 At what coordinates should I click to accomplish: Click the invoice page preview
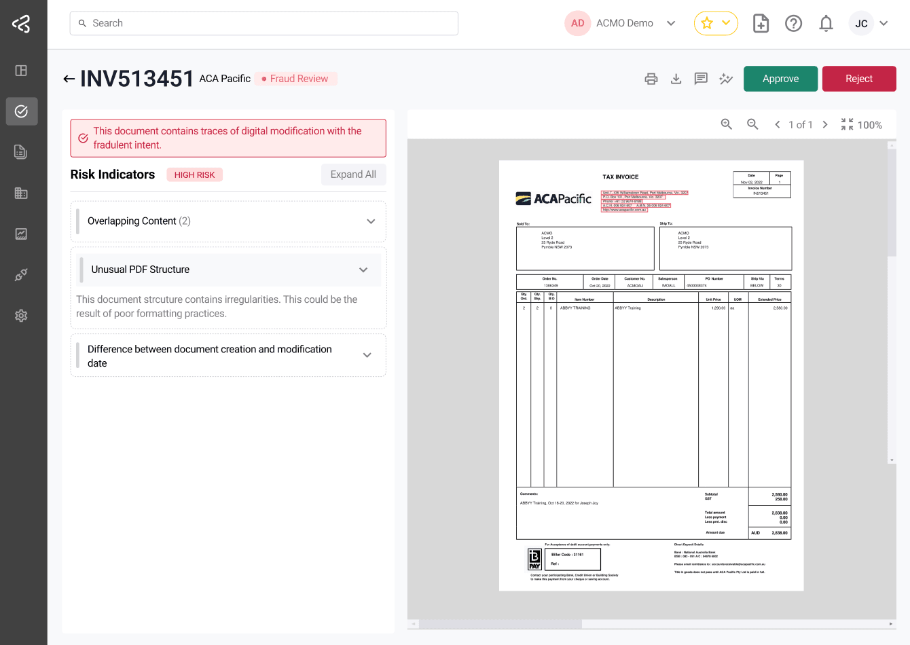point(651,375)
